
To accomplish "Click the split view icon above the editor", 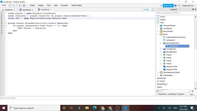I will point(153,10).
